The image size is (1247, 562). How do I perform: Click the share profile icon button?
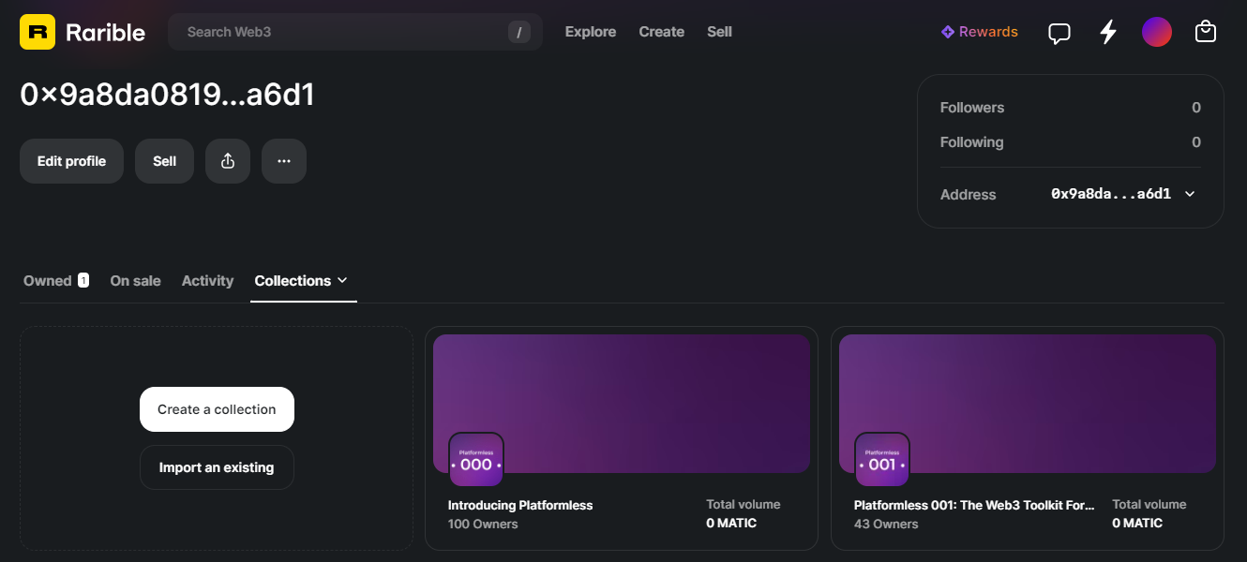(x=228, y=161)
